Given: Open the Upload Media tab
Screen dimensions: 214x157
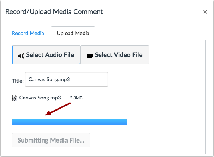Looking at the screenshot, I should click(x=73, y=33).
